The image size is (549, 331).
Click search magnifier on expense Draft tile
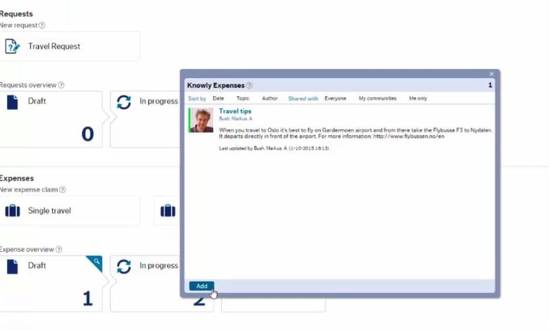pyautogui.click(x=96, y=262)
